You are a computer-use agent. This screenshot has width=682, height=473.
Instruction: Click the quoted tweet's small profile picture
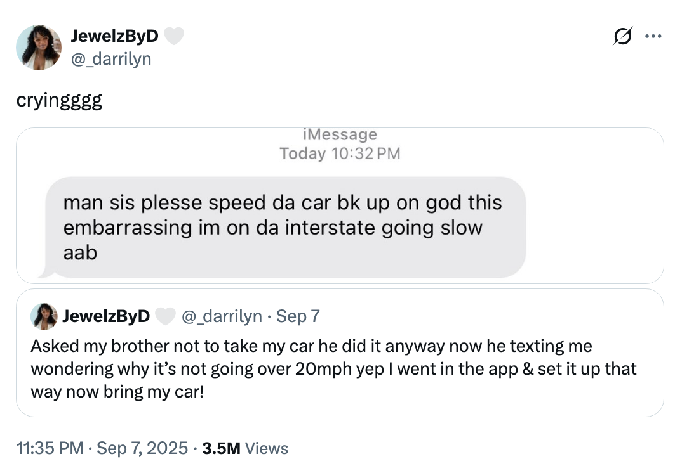pos(43,316)
